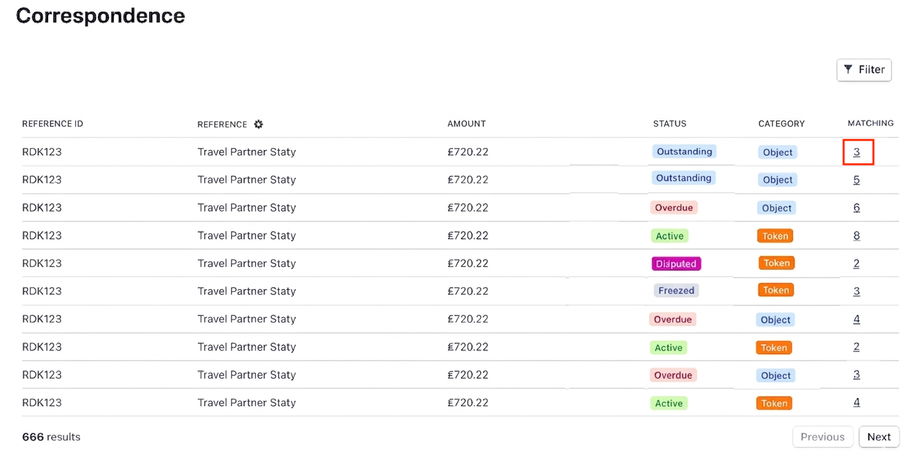Click the Reference ID column header
914x455 pixels.
coord(52,124)
